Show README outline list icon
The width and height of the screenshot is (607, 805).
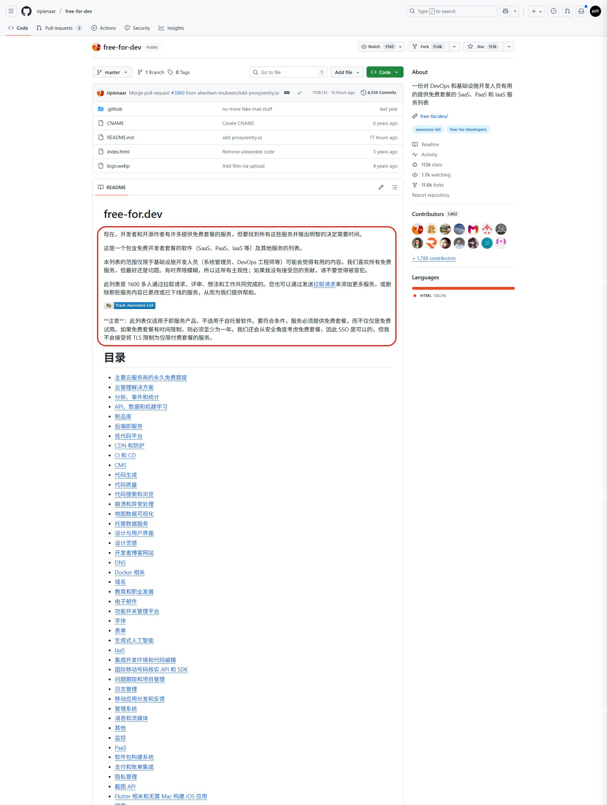tap(394, 188)
